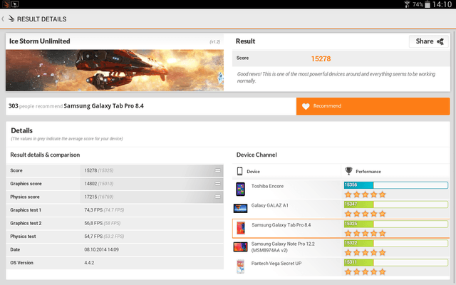The height and width of the screenshot is (285, 456).
Task: Tap the heart icon on Recommend
Action: [x=306, y=106]
